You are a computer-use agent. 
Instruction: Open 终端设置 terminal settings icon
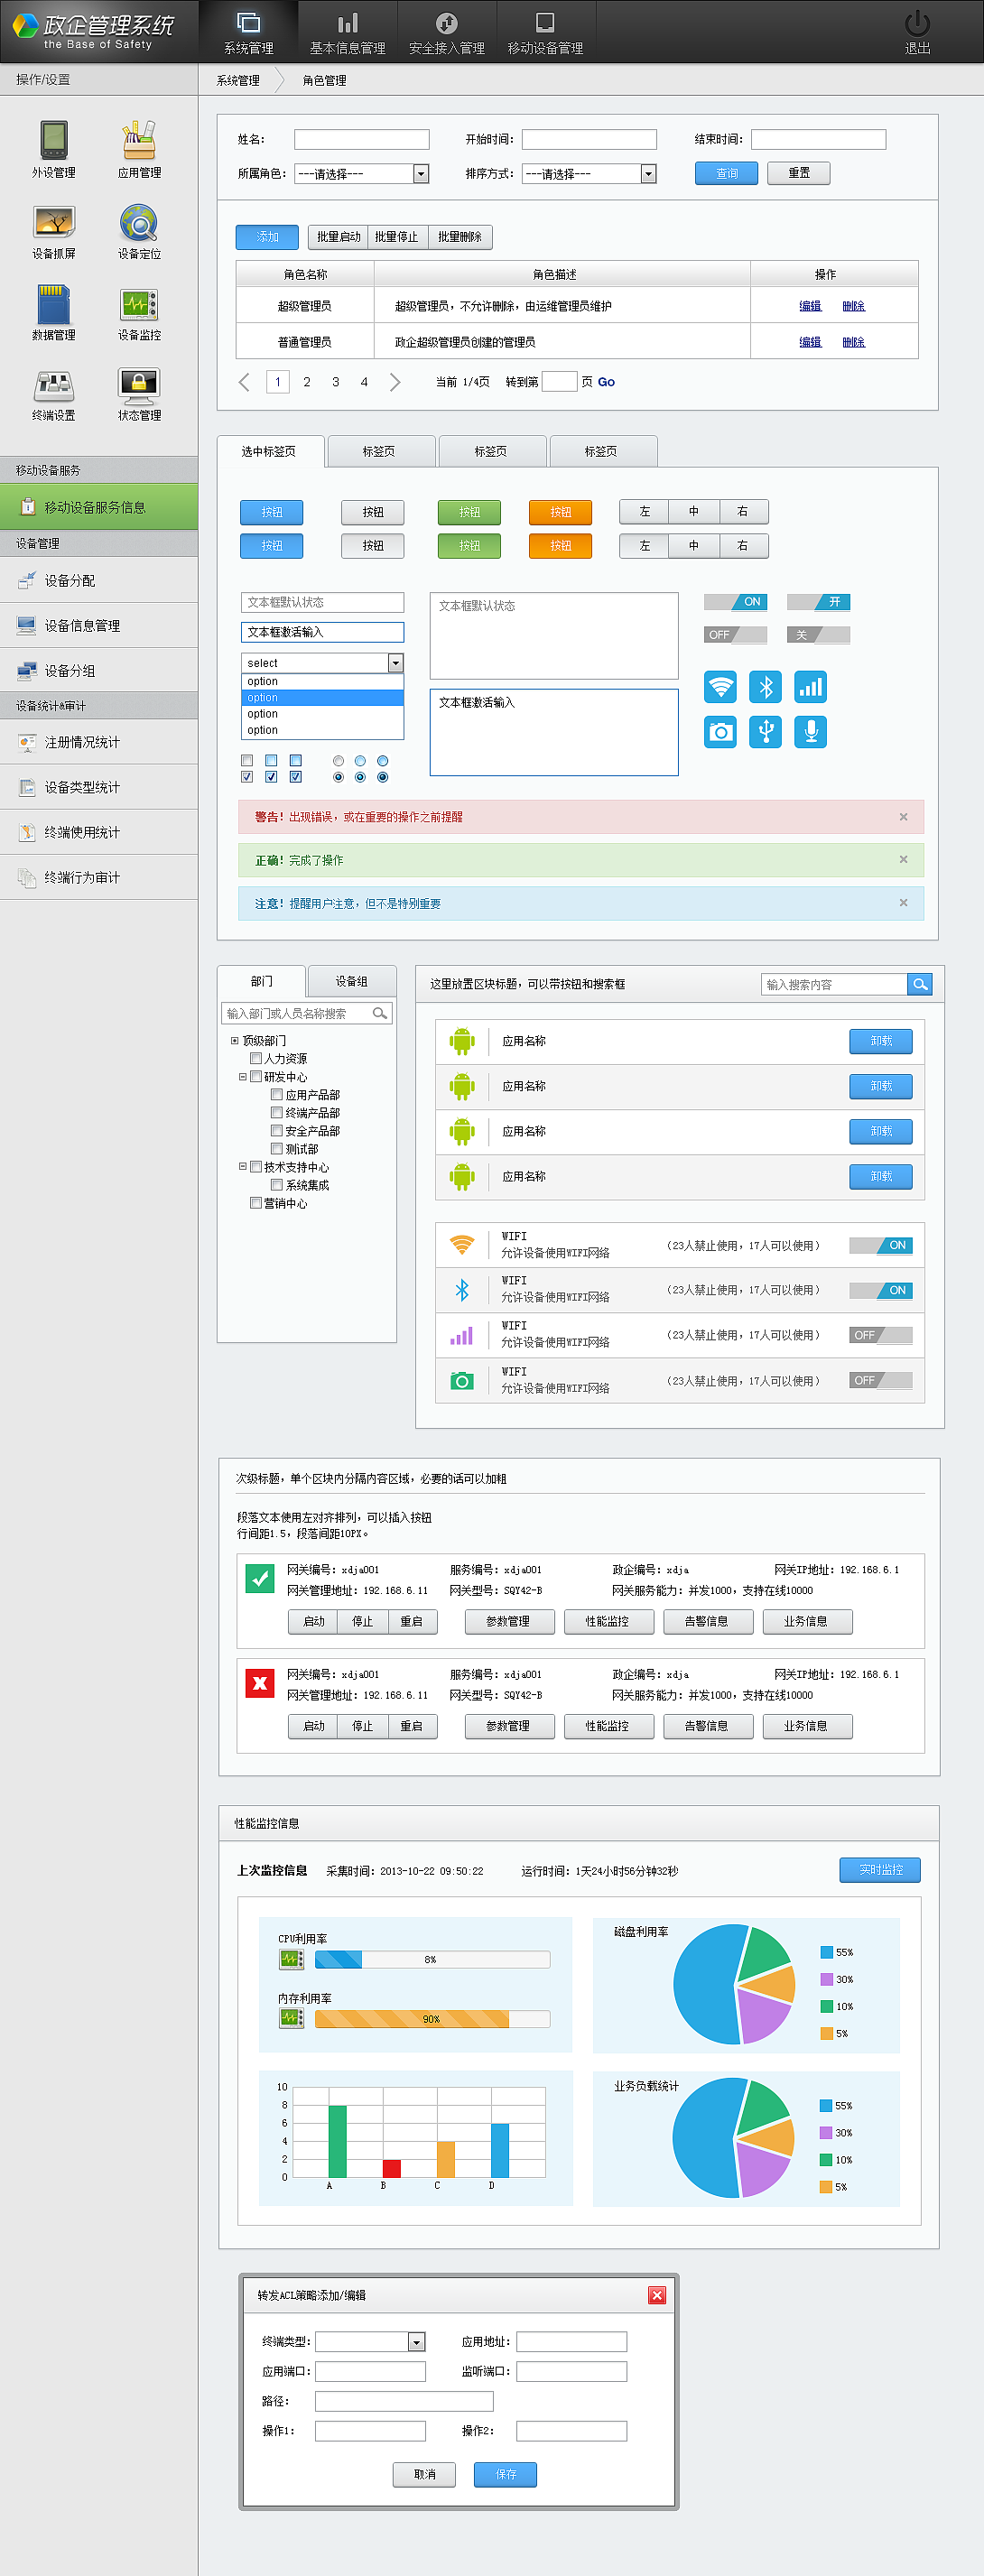(x=54, y=385)
